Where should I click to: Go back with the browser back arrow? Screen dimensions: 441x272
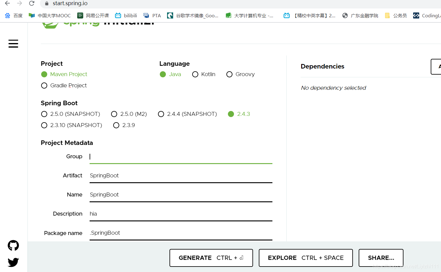(8, 3)
